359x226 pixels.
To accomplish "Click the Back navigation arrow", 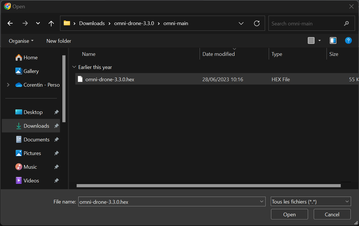I will point(10,23).
